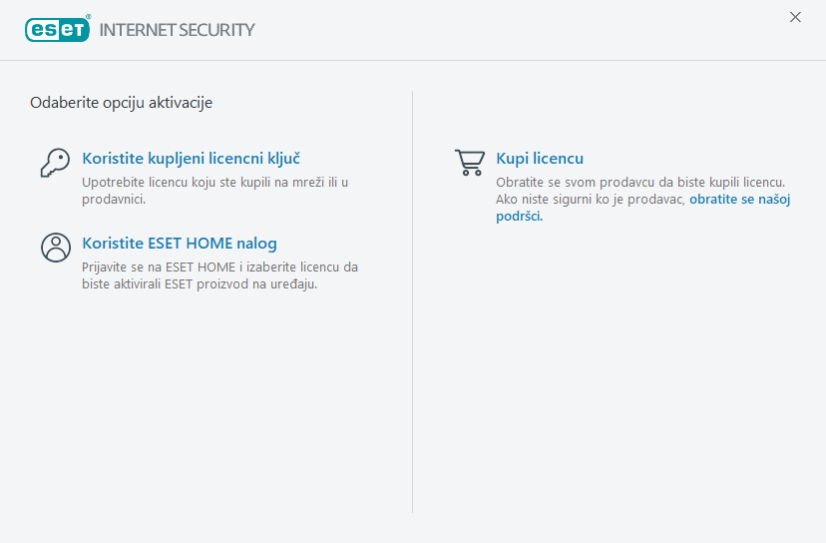The image size is (826, 543).
Task: Click the 'Odaberite opciju aktivacije' heading
Action: 121,102
